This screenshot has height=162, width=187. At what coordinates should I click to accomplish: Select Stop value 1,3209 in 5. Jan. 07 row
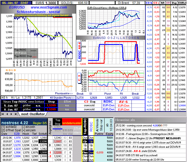[x=51, y=105]
